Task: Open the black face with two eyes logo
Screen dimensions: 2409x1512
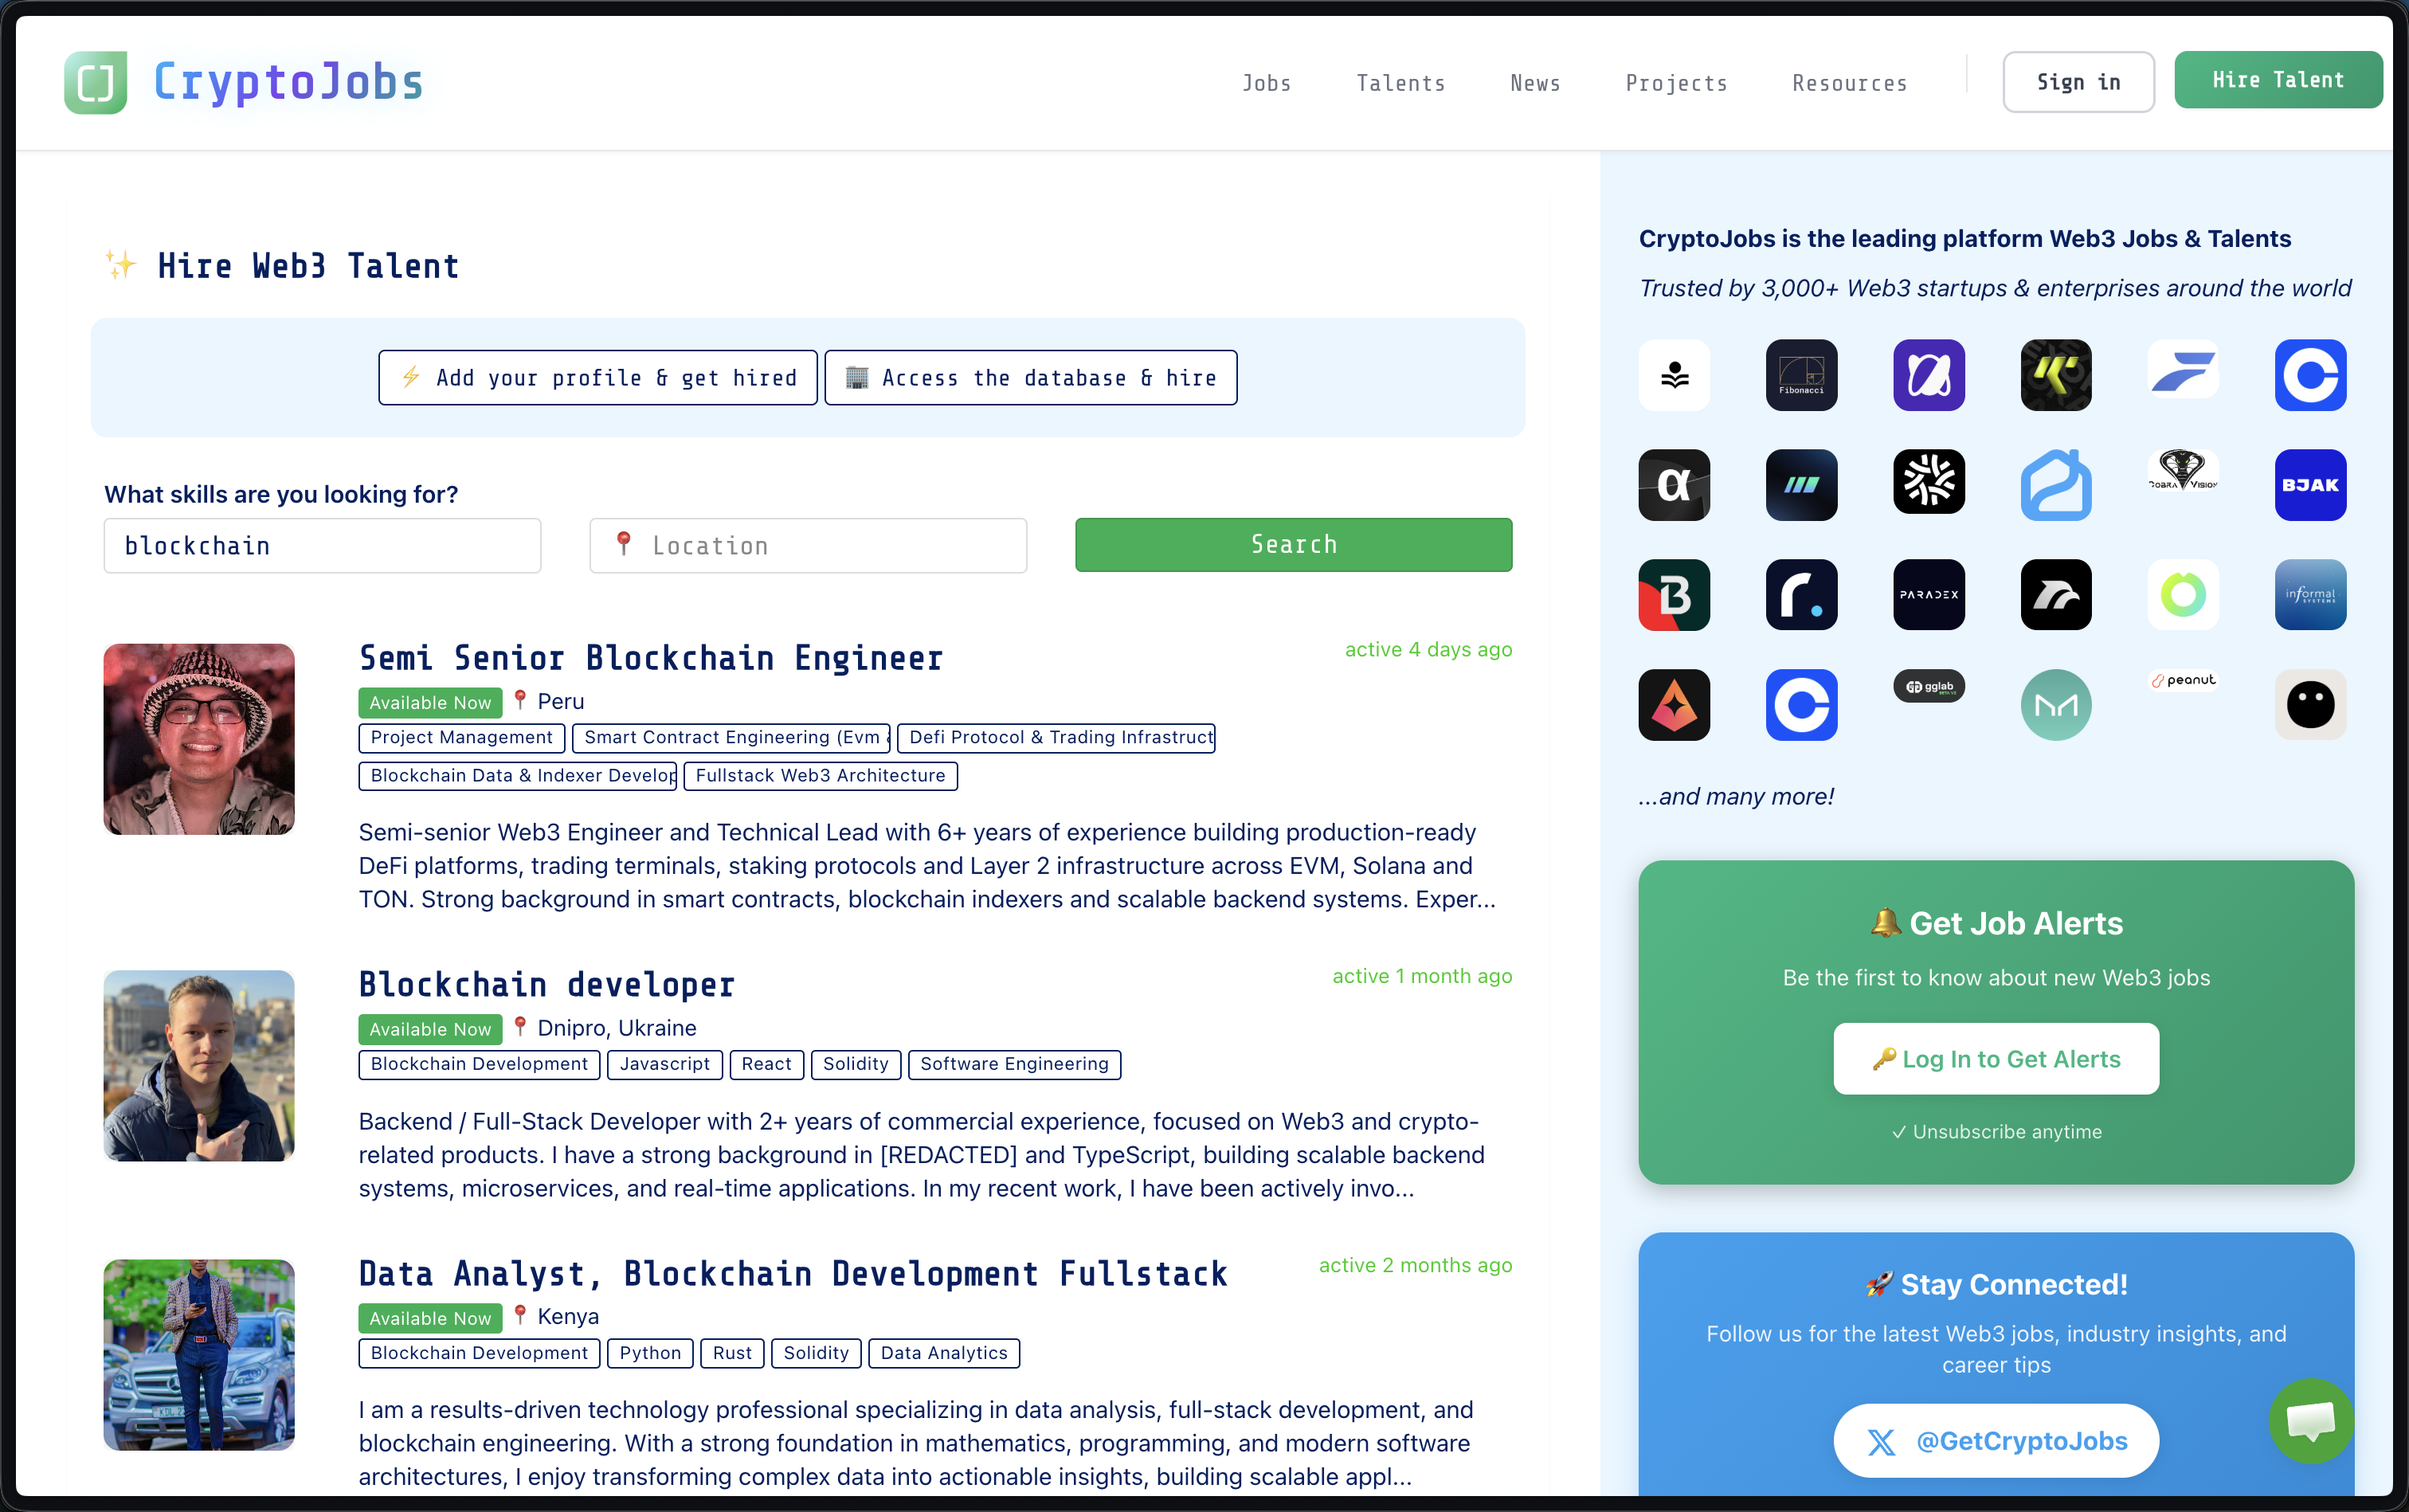Action: tap(2310, 705)
